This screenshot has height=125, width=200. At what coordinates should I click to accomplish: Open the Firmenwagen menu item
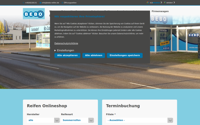point(160,11)
